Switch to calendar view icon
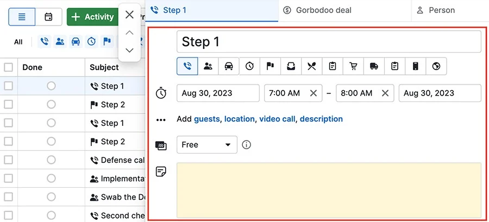Viewport: 489px width, 222px height. (x=48, y=17)
